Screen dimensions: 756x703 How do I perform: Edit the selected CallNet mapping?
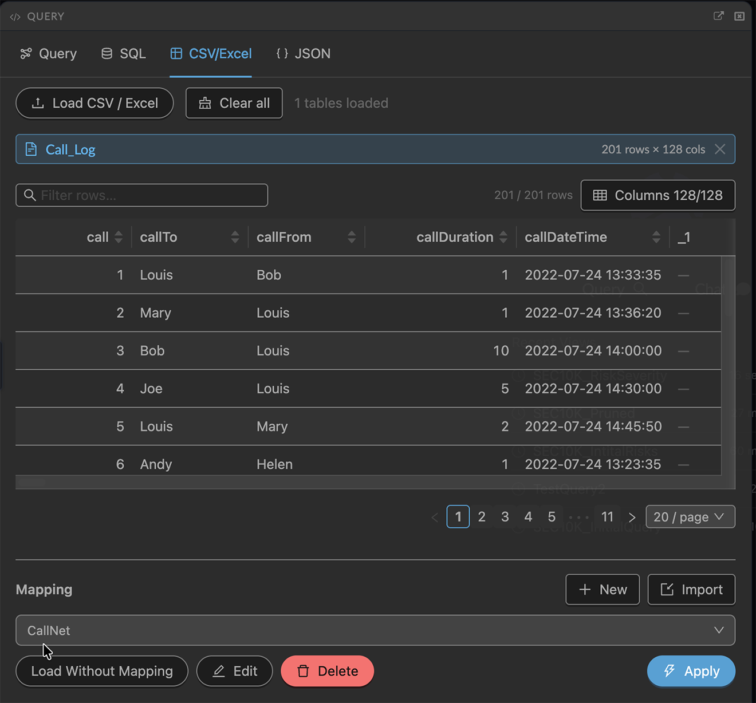234,671
